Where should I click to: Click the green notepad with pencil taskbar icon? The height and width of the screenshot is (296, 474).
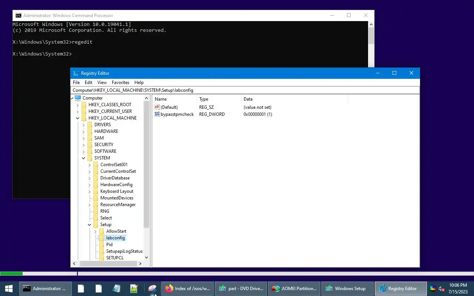tap(134, 289)
